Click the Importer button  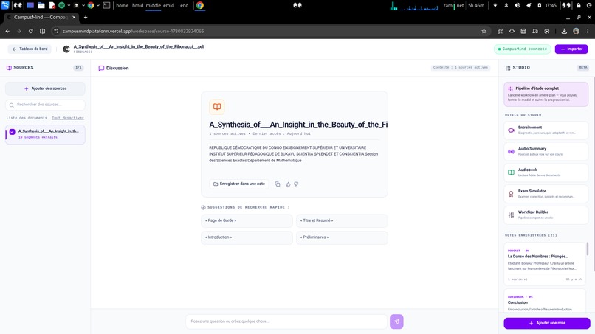coord(571,49)
